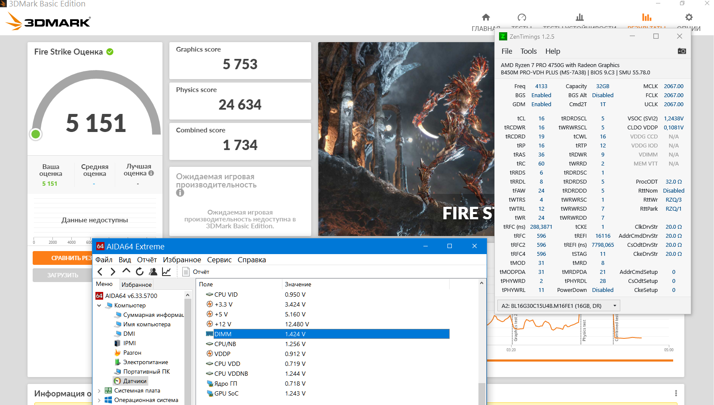This screenshot has width=714, height=405.
Task: Open the Файл menu in AIDA64
Action: [104, 260]
